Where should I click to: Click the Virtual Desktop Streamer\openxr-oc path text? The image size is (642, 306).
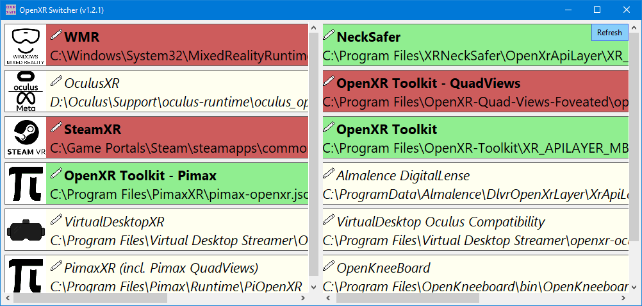475,241
